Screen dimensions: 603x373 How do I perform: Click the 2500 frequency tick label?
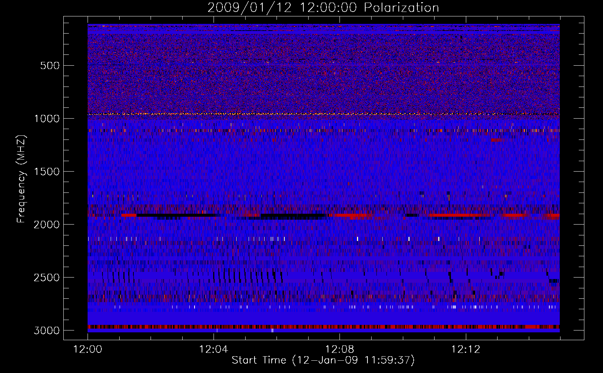click(47, 278)
